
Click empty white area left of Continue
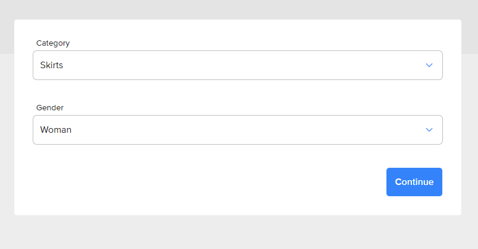[x=207, y=182]
